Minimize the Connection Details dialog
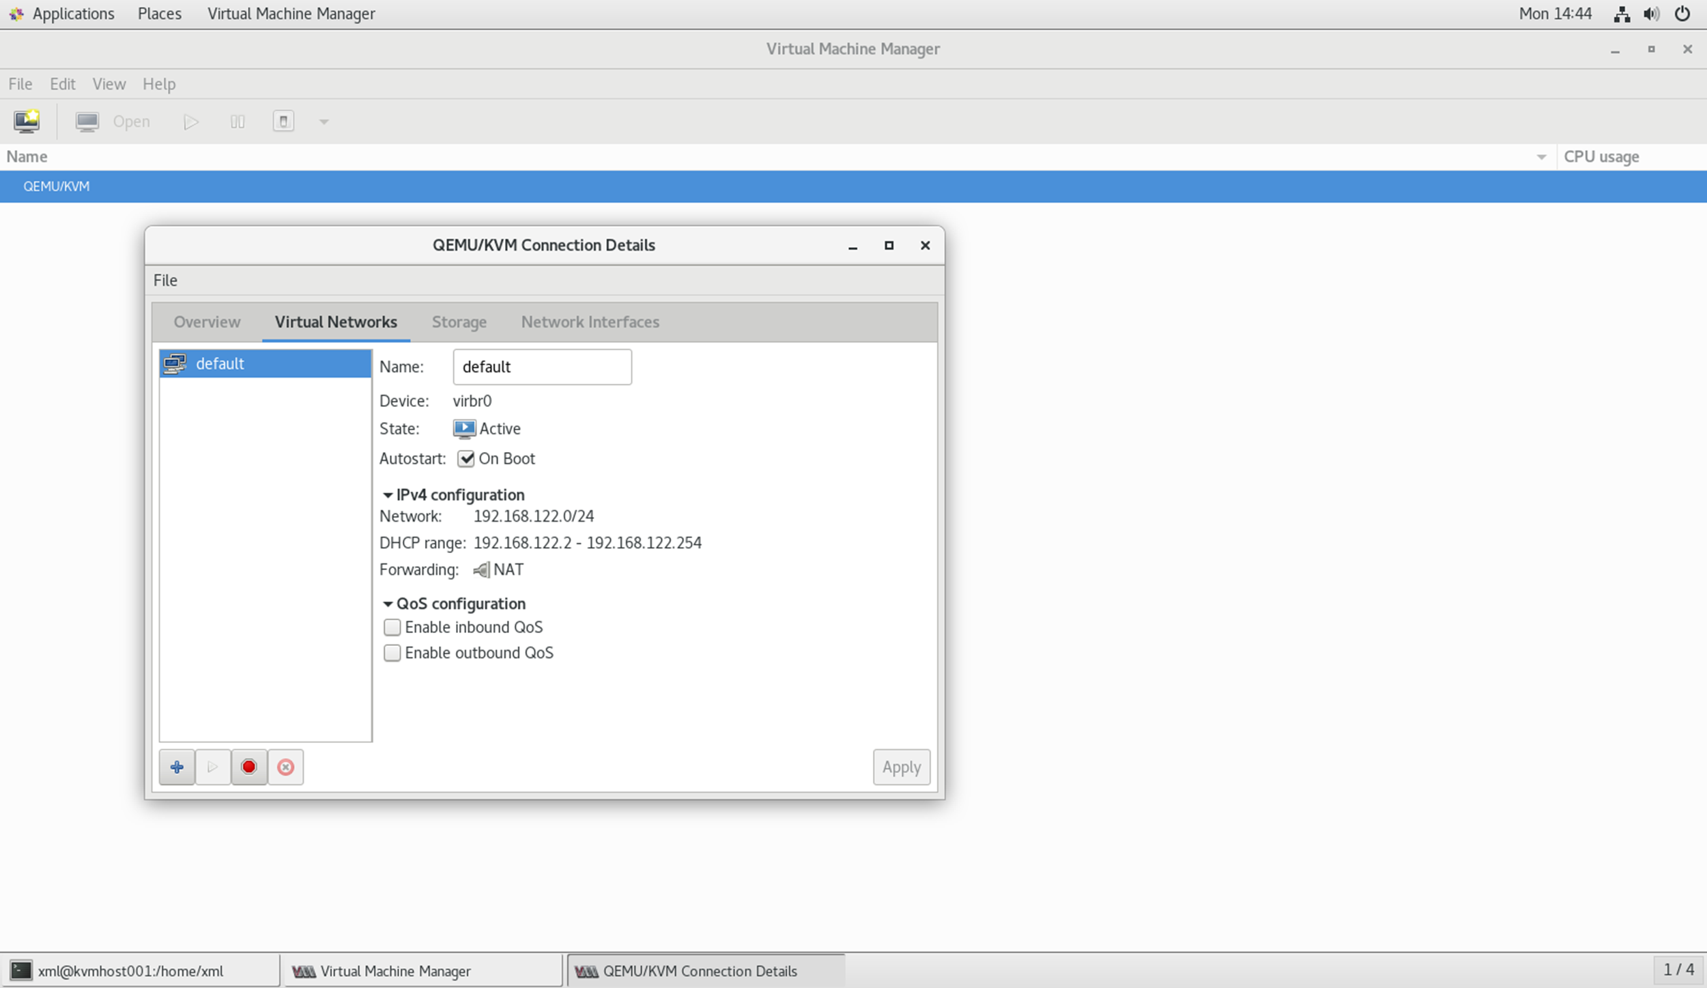 tap(852, 246)
